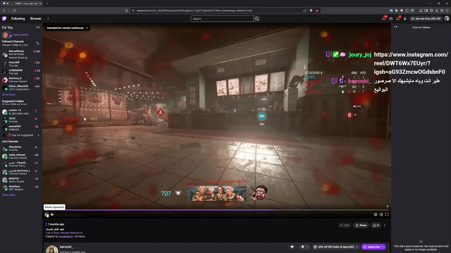This screenshot has width=451, height=253.
Task: Seek on the clip progress bar
Action: tap(217, 210)
